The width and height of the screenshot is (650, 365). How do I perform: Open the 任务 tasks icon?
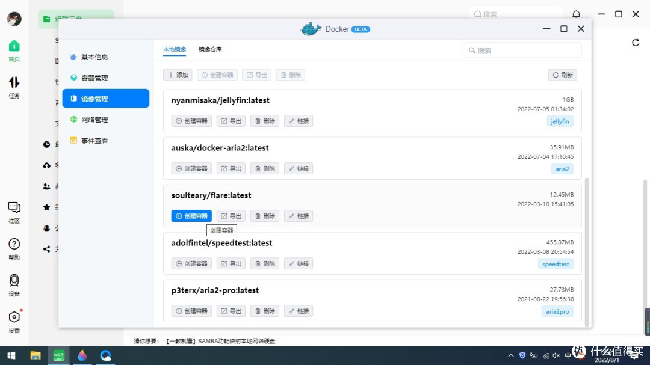[x=14, y=83]
